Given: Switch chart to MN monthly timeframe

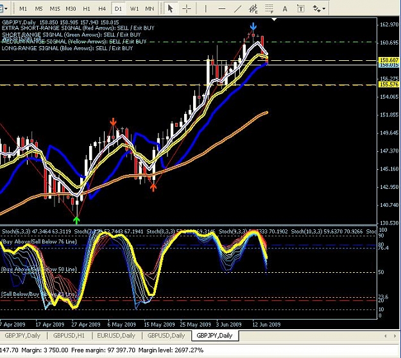Looking at the screenshot, I should point(149,9).
